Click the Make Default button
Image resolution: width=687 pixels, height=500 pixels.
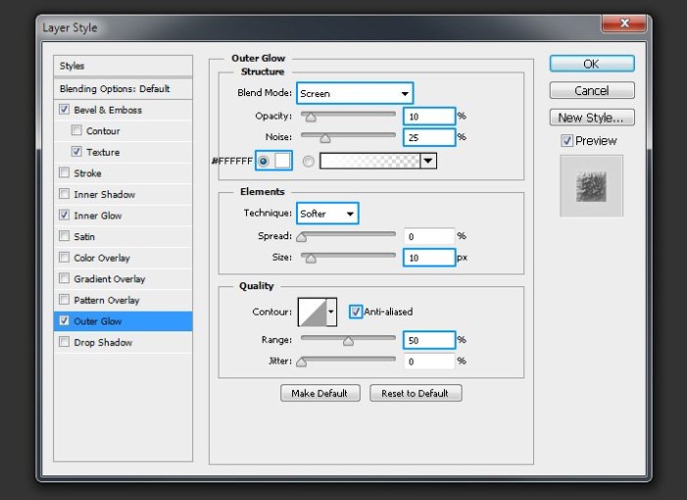[x=320, y=393]
